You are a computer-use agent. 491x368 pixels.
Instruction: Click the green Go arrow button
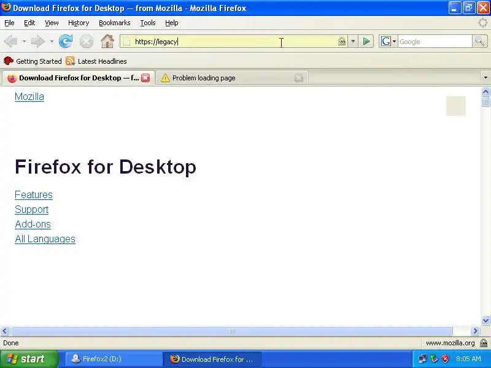[366, 41]
